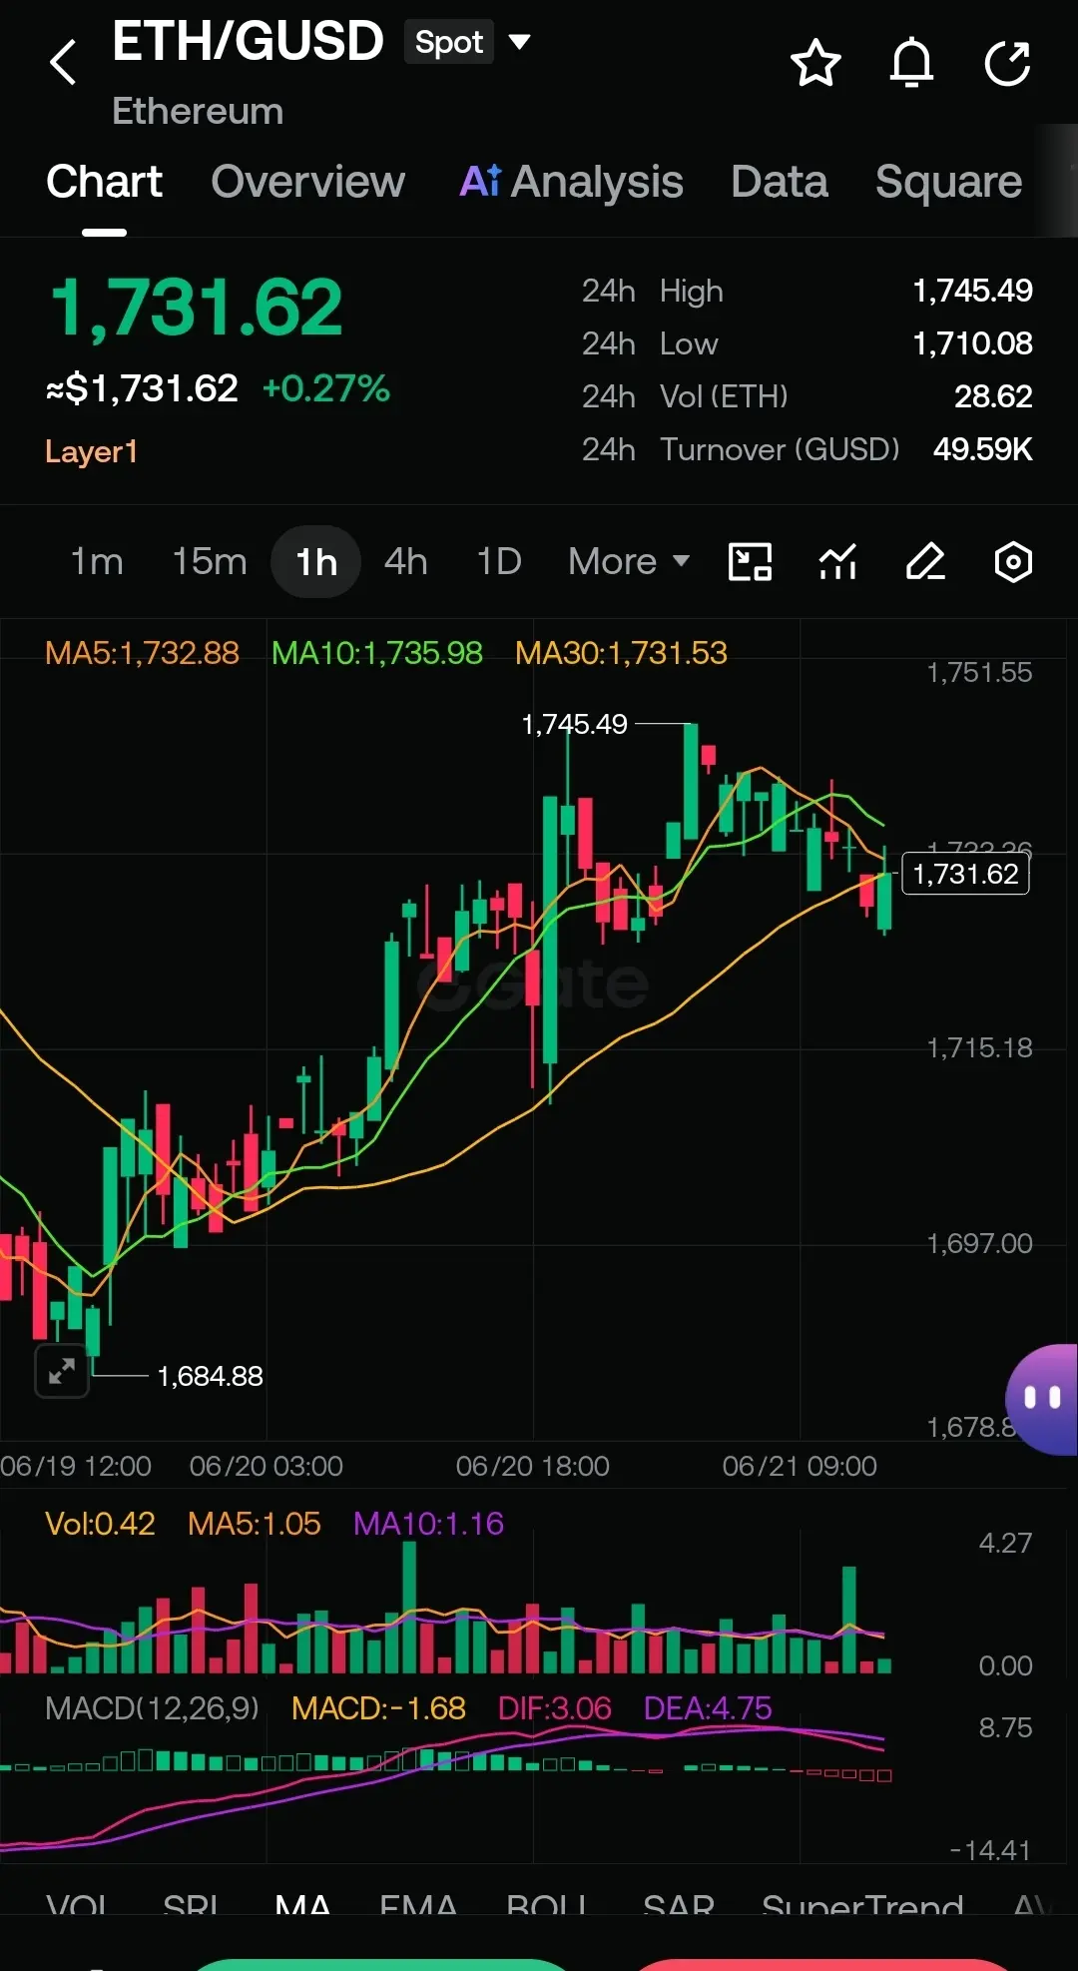The height and width of the screenshot is (1971, 1078).
Task: Tap the 24h High value 1,745.49
Action: [972, 291]
